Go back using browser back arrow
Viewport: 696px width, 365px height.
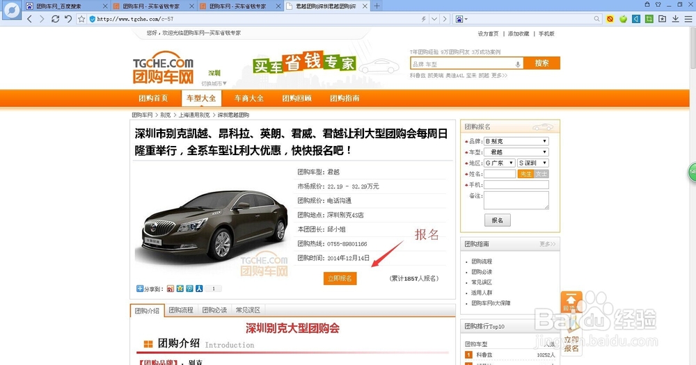pyautogui.click(x=30, y=19)
